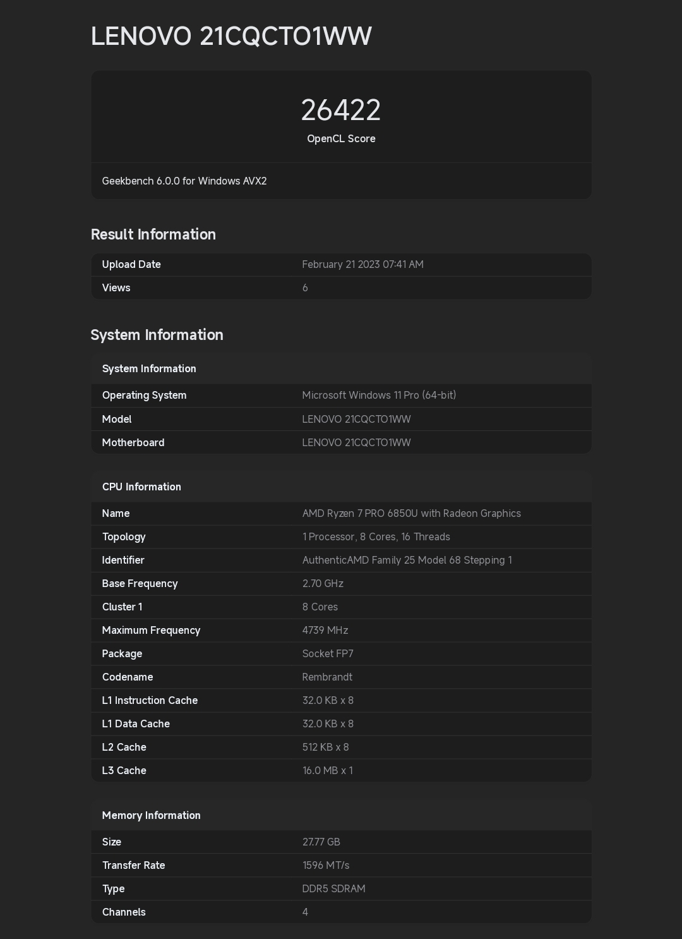The height and width of the screenshot is (939, 682).
Task: Click the Operating System label
Action: tap(144, 395)
